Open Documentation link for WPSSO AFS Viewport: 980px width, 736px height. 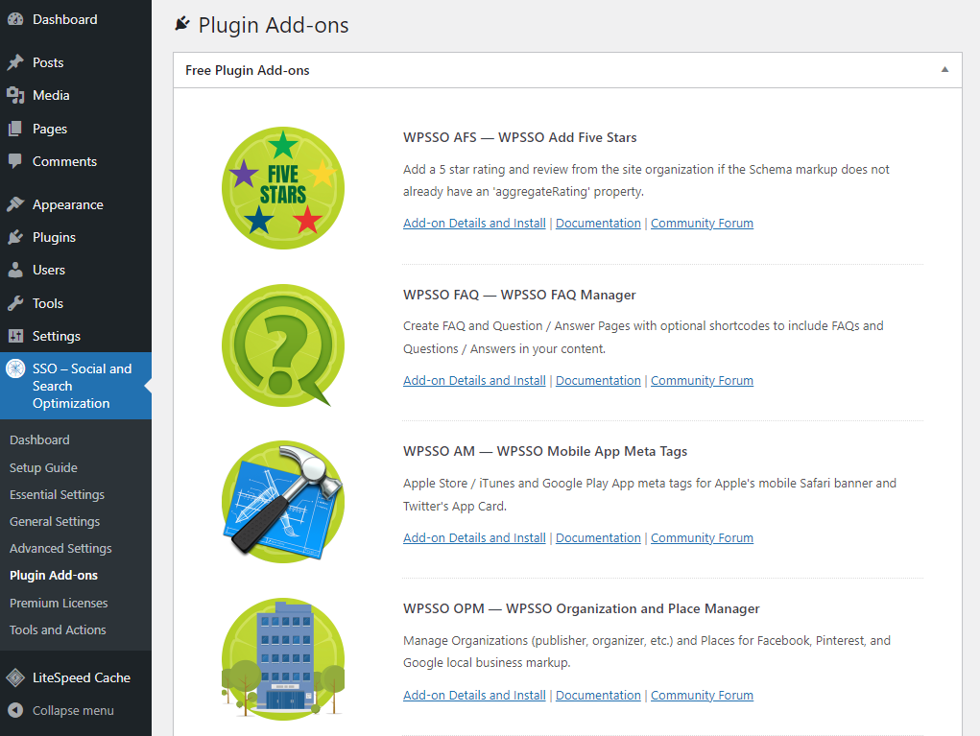point(598,223)
